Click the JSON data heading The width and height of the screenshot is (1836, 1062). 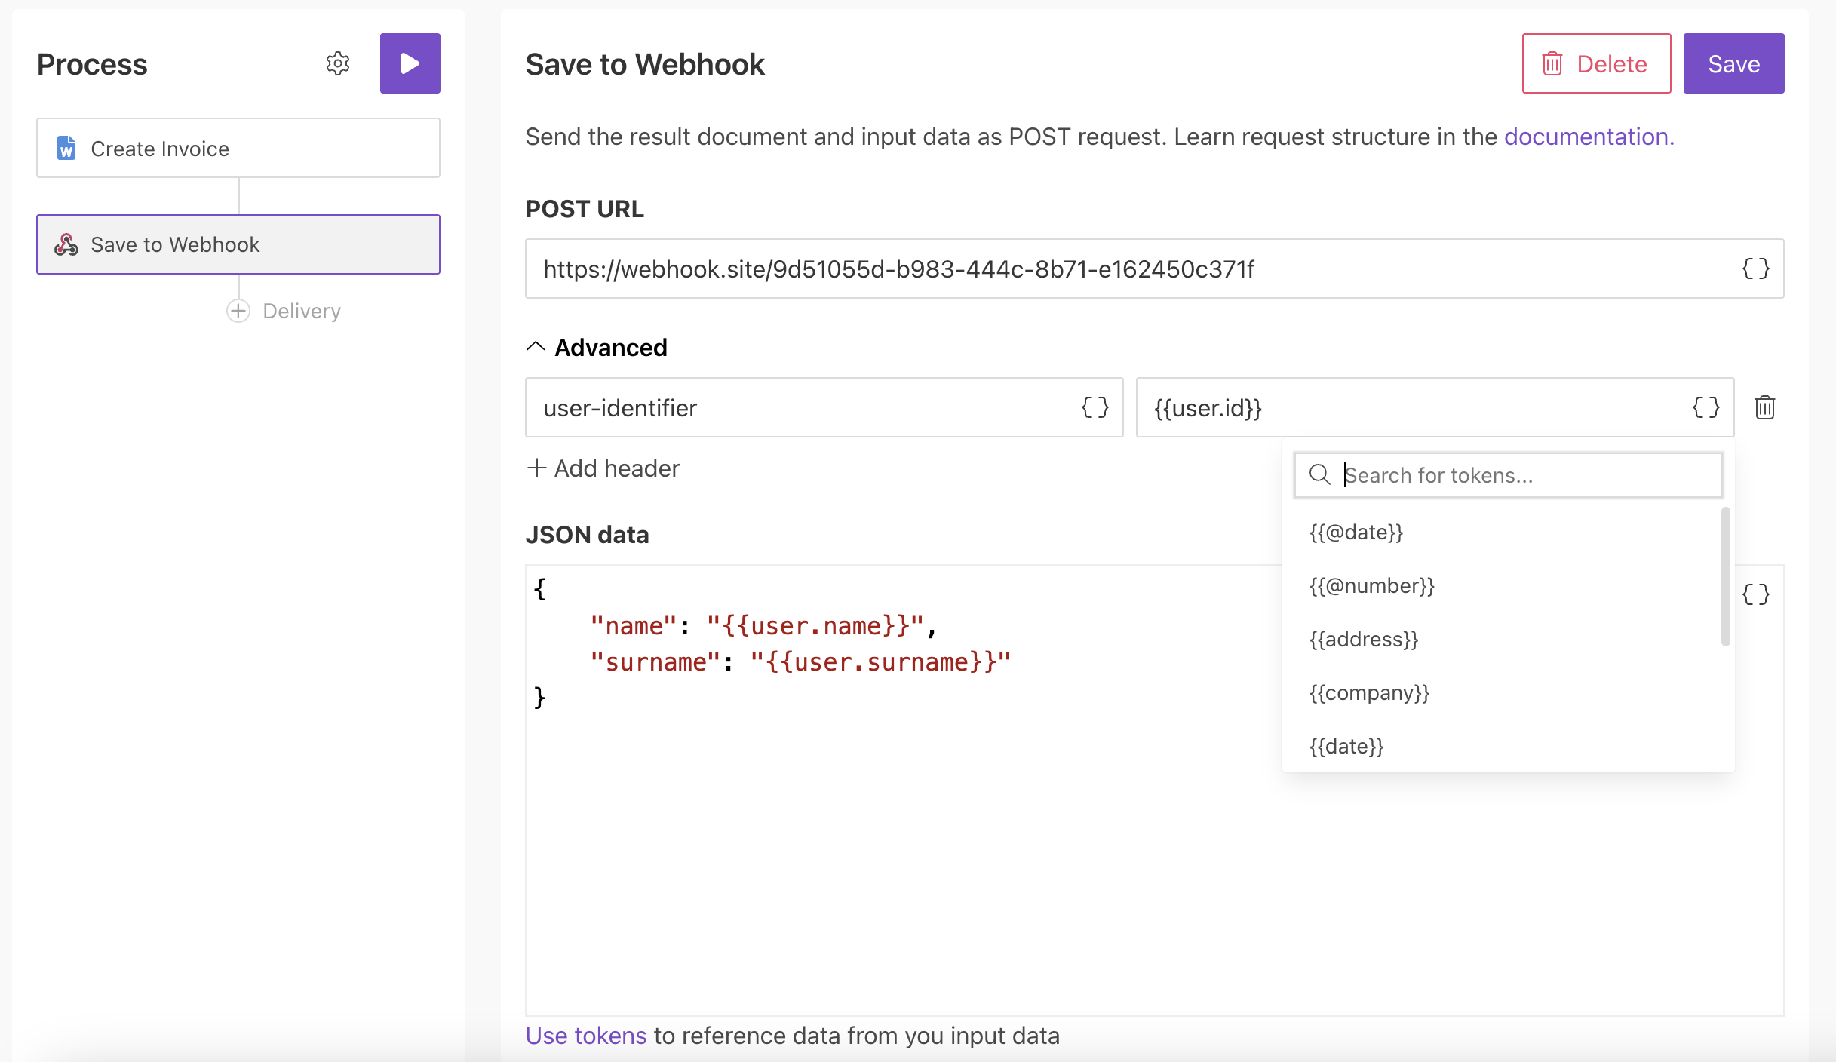coord(588,535)
